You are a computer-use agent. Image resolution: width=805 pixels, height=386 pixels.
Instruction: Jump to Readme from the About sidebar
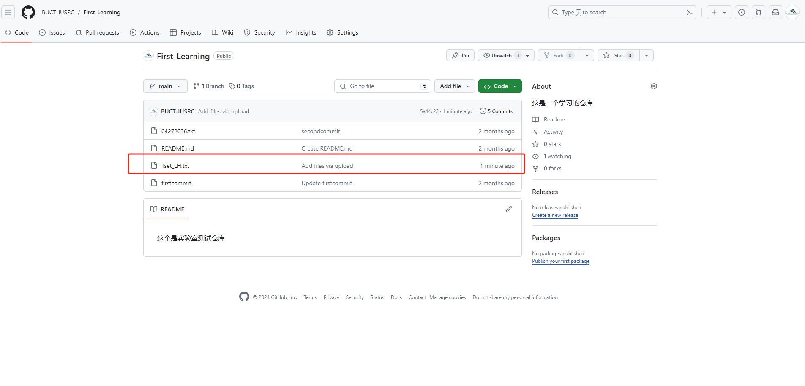click(x=548, y=119)
